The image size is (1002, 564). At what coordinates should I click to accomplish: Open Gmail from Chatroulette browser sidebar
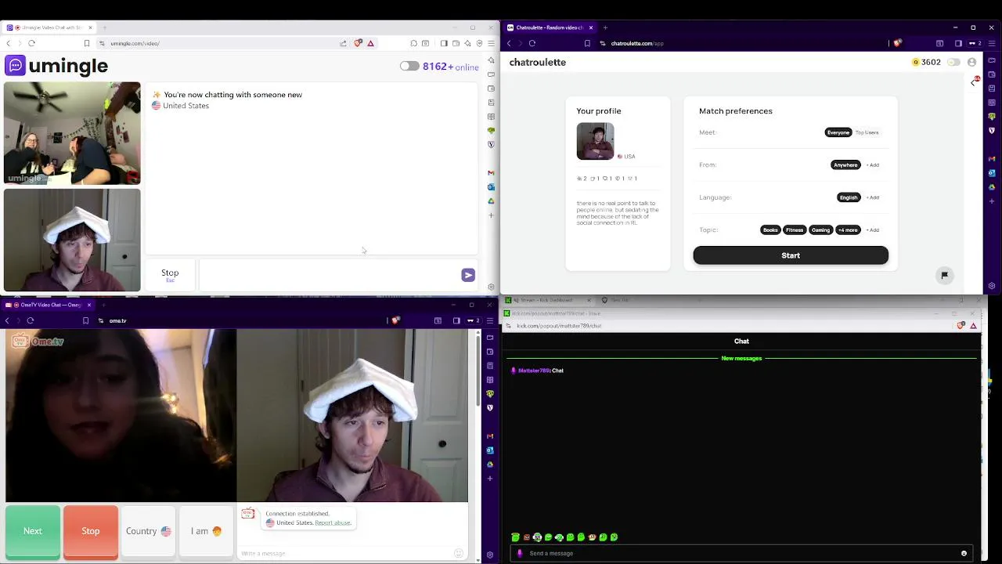pyautogui.click(x=992, y=159)
